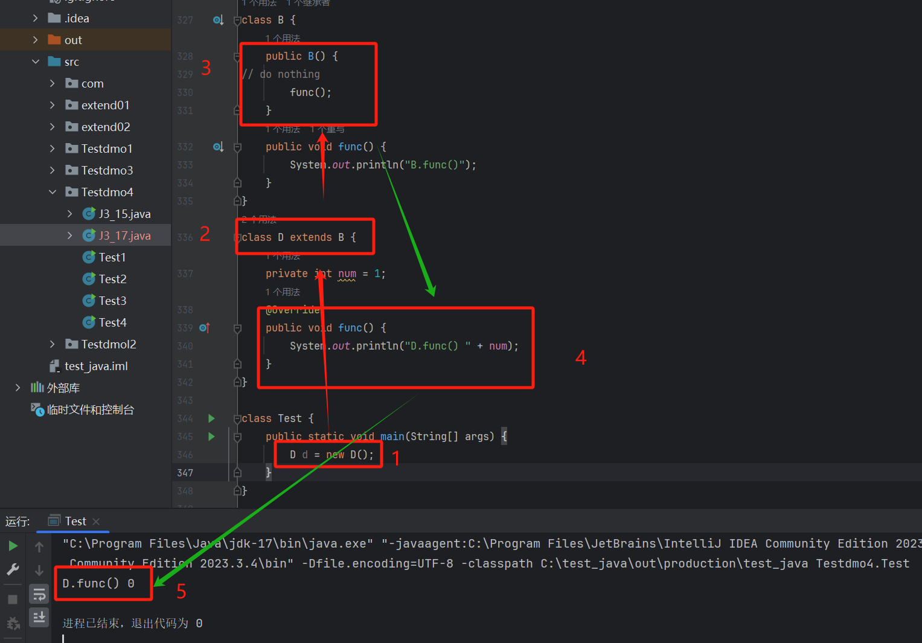The width and height of the screenshot is (922, 643).
Task: Click the up arrow stack trace icon
Action: click(x=39, y=547)
